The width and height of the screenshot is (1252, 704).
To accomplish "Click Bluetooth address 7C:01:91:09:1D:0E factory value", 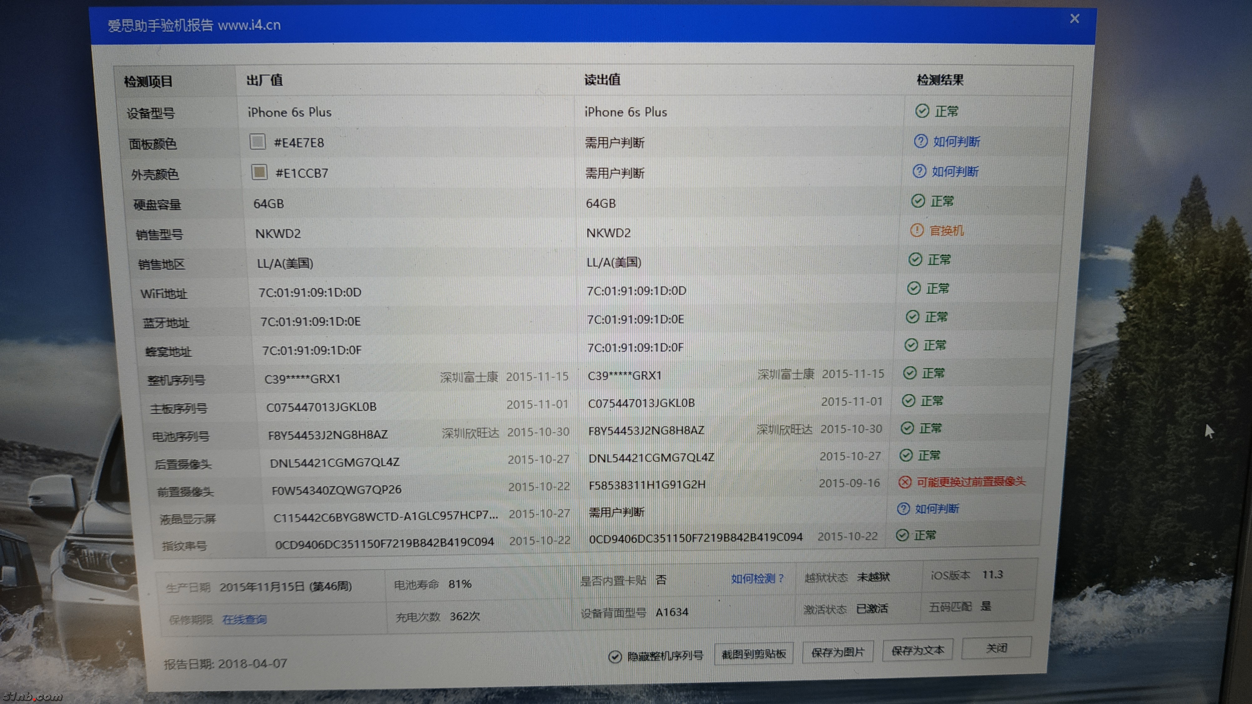I will coord(310,322).
